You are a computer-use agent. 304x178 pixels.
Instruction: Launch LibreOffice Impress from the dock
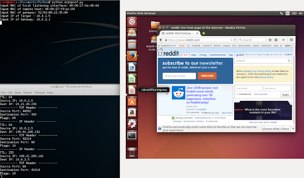tap(132, 90)
